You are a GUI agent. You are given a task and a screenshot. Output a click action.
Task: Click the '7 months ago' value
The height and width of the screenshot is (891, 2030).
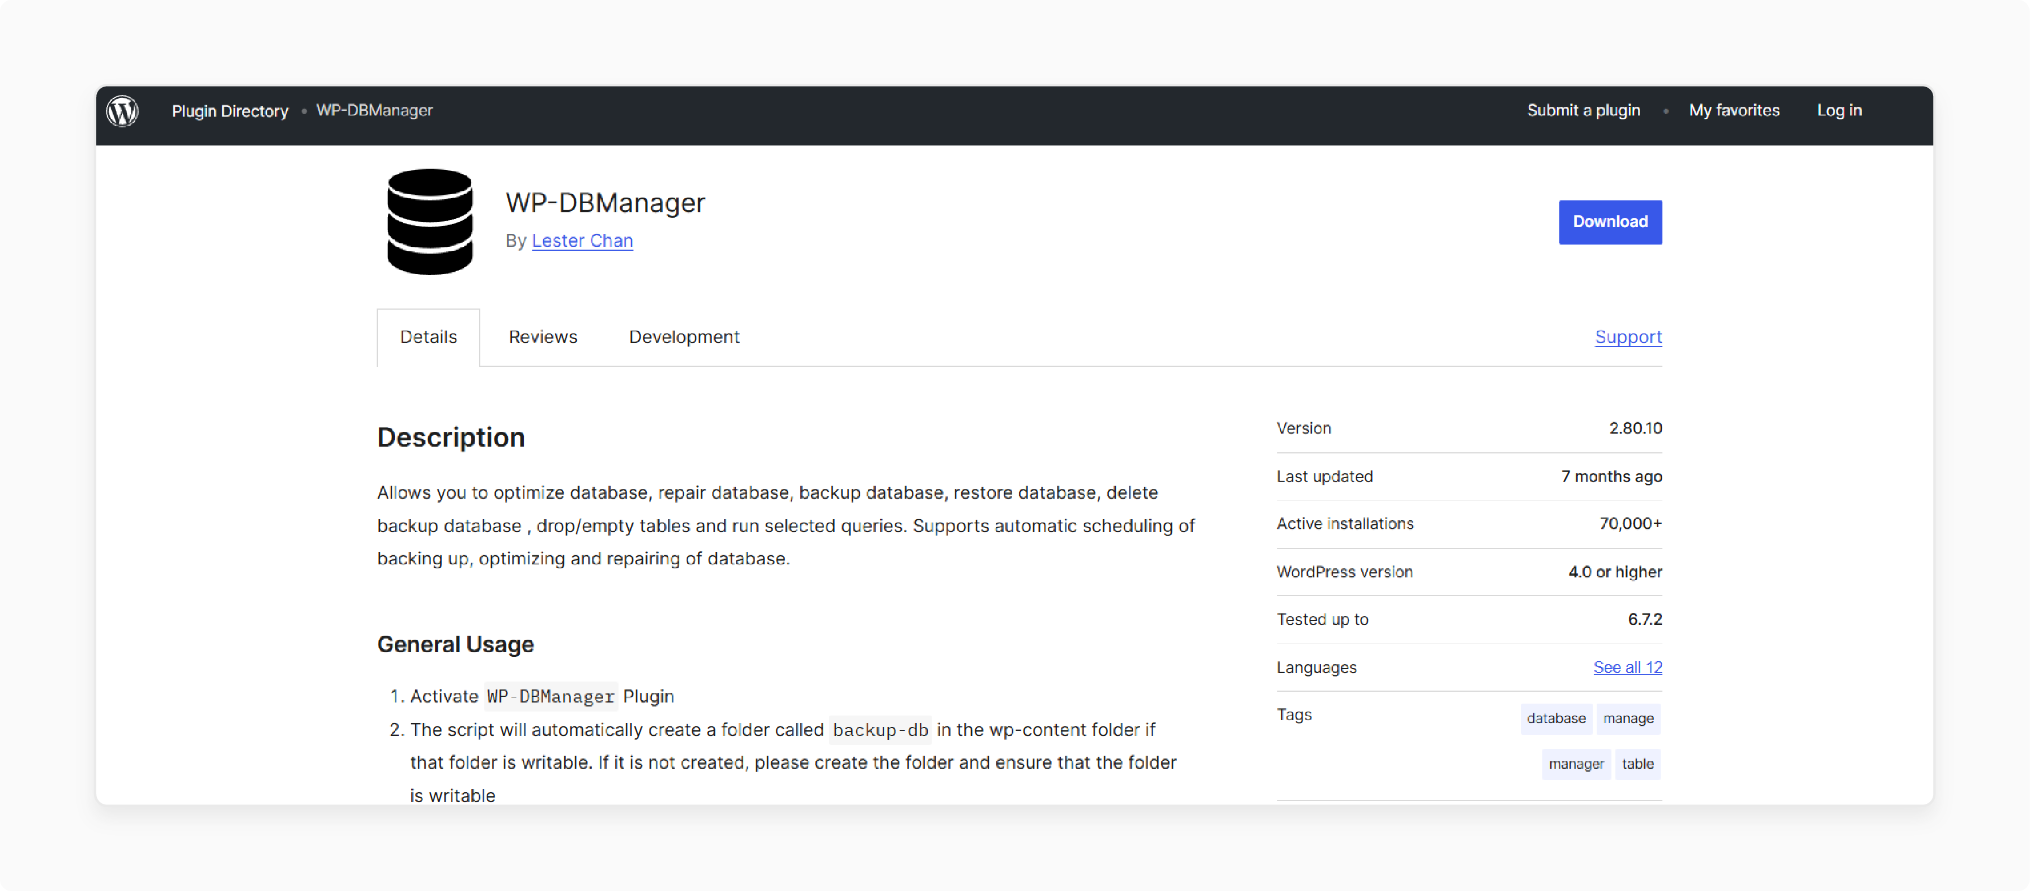click(1611, 476)
